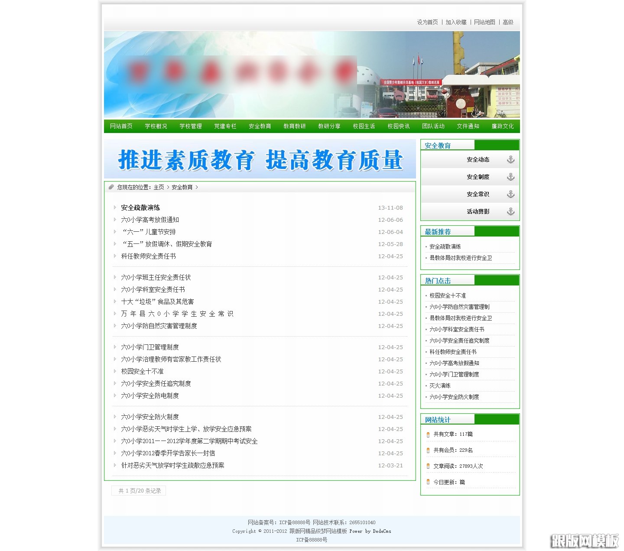
Task: Open 六0小学安全防火制度 in main list
Action: tap(150, 417)
